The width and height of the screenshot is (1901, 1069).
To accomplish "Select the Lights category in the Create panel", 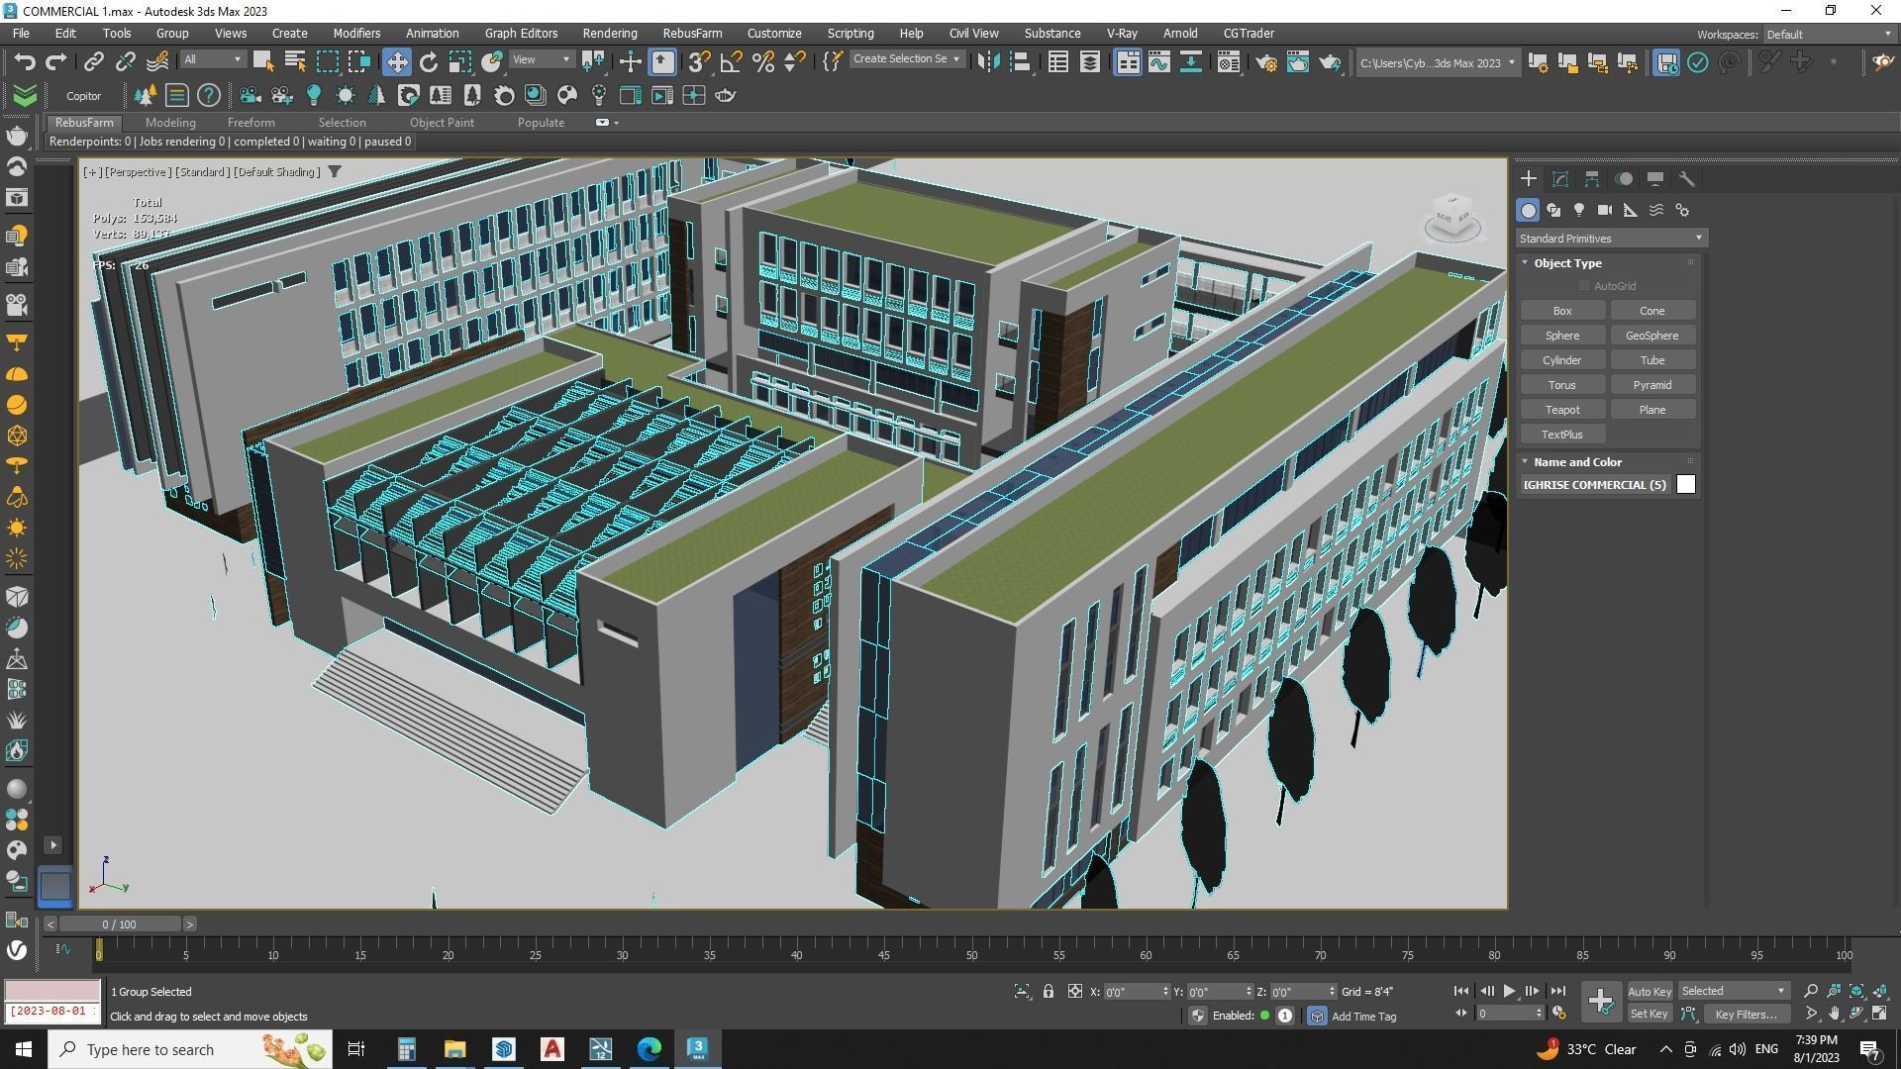I will pyautogui.click(x=1578, y=210).
